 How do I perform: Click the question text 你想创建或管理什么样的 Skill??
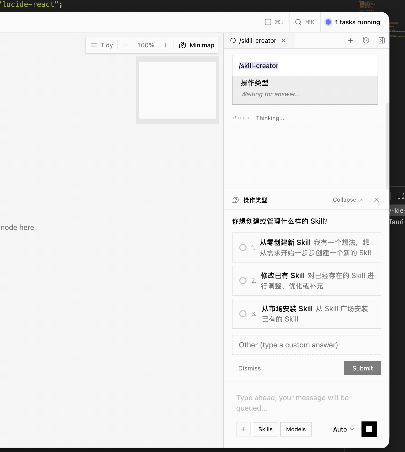280,221
